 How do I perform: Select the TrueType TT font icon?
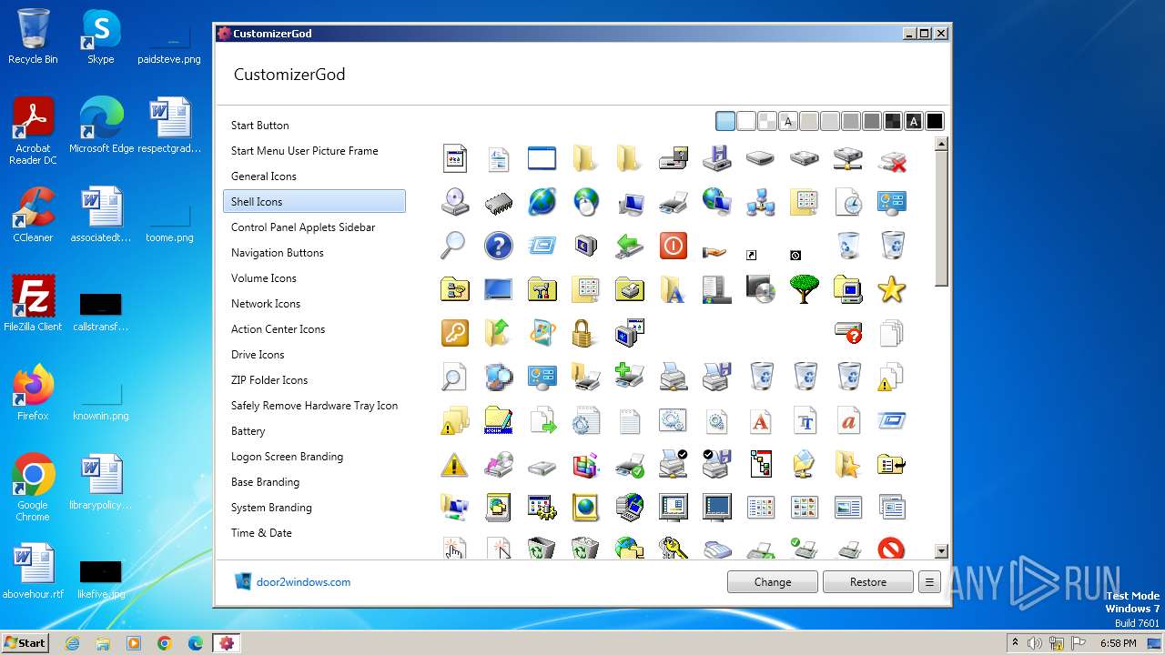tap(804, 420)
